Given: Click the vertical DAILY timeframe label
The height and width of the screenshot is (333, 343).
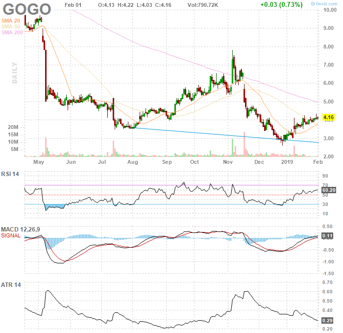Looking at the screenshot, I should click(15, 73).
